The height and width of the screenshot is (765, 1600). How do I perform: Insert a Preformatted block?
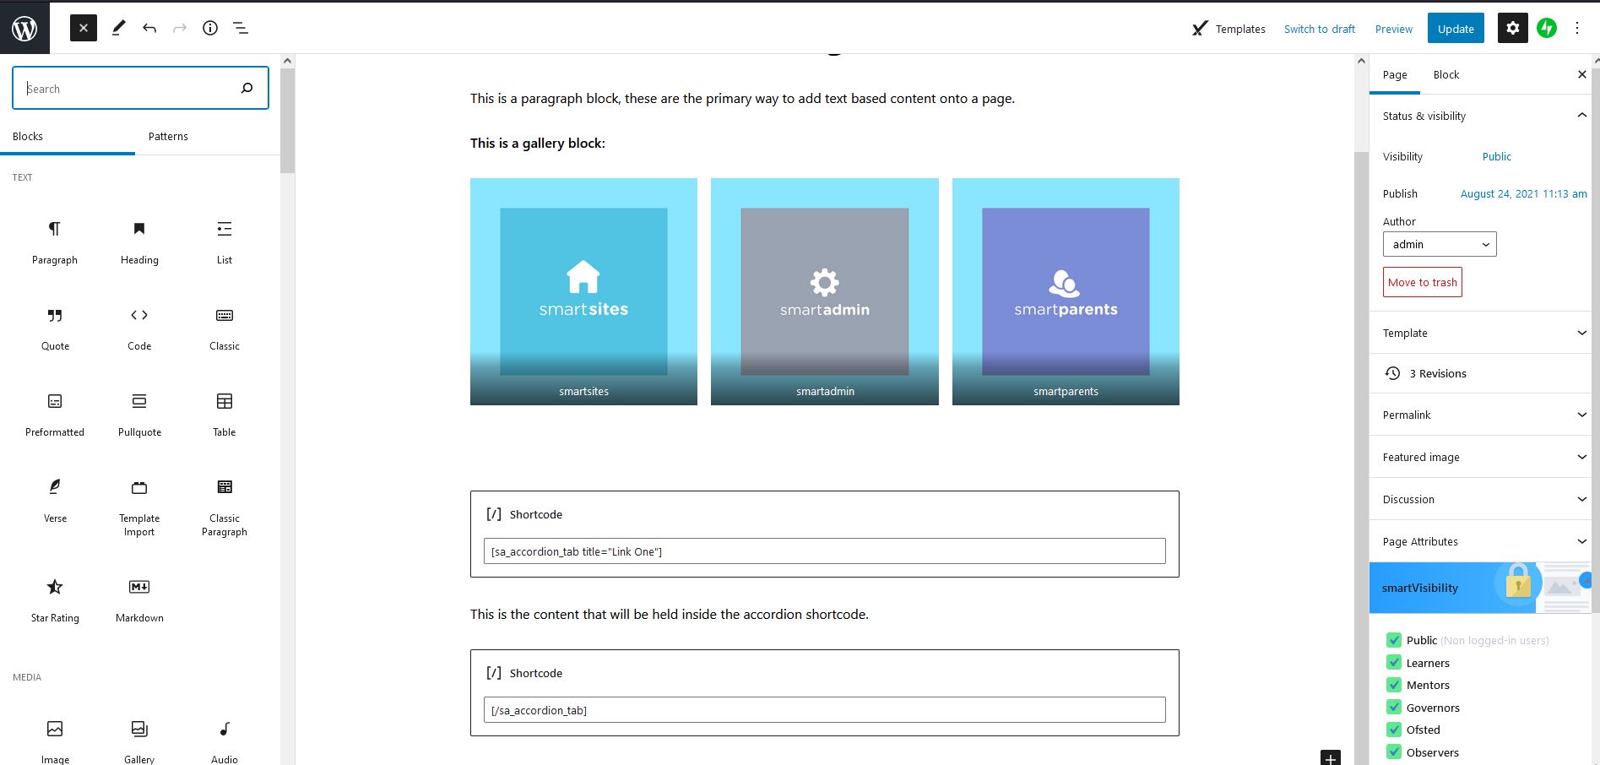[55, 414]
